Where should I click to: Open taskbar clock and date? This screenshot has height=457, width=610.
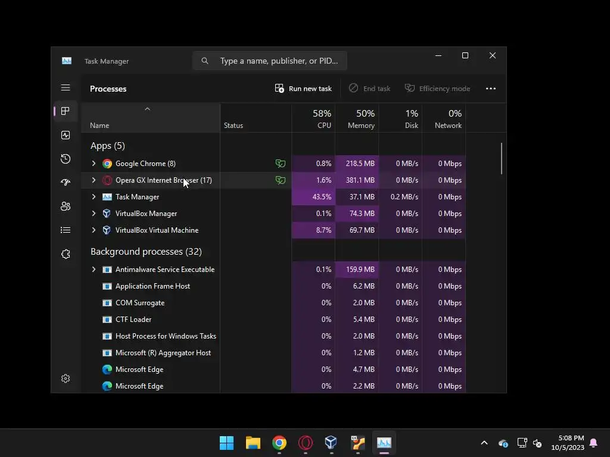(x=568, y=443)
